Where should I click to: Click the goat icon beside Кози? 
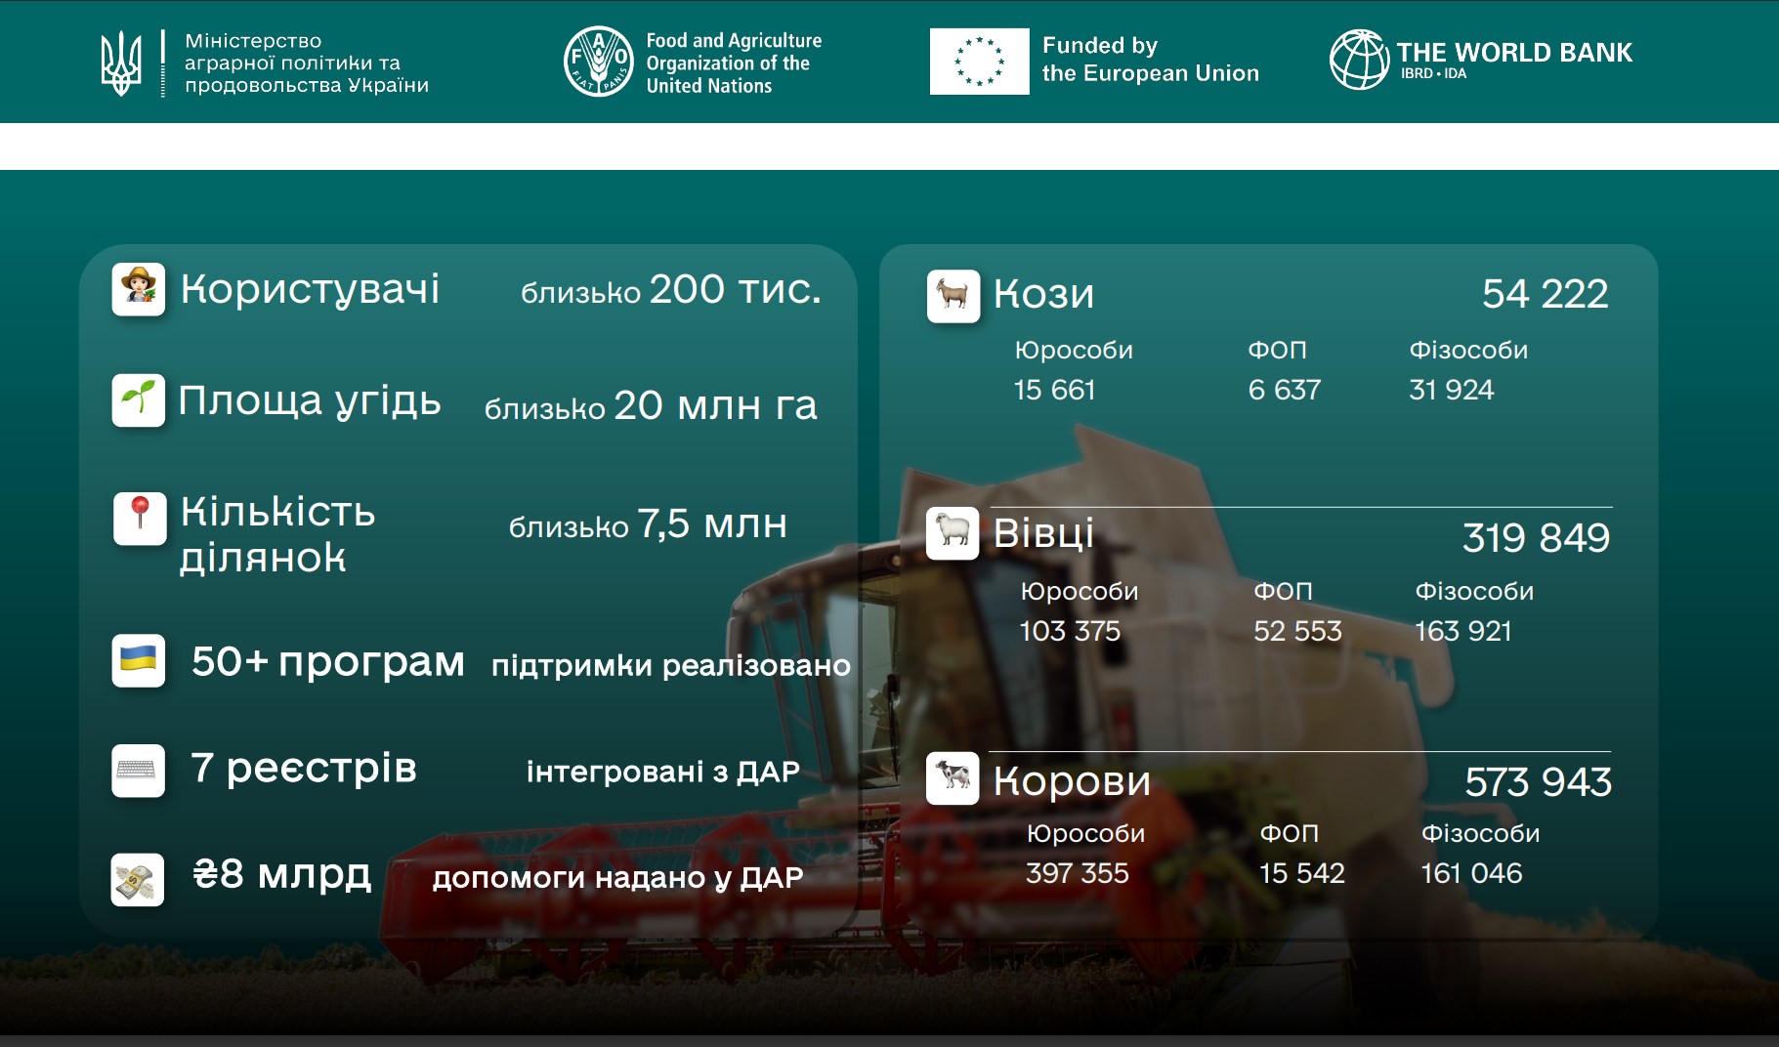click(x=953, y=296)
